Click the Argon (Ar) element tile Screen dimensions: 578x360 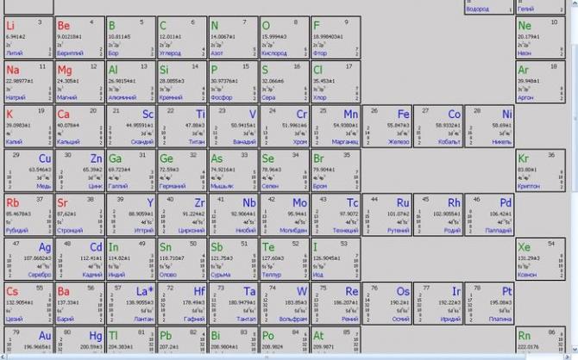(x=538, y=82)
